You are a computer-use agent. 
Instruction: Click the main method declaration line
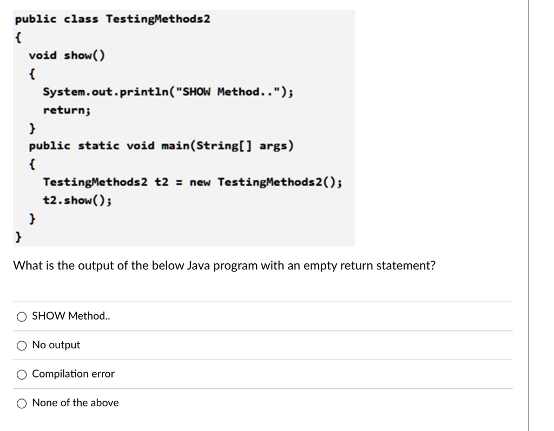162,145
